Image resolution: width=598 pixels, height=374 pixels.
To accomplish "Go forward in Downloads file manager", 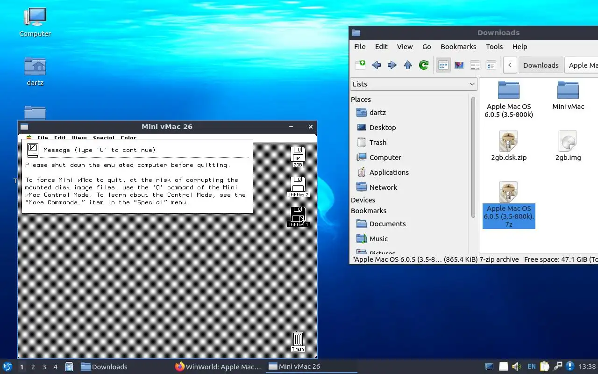I will [x=392, y=65].
